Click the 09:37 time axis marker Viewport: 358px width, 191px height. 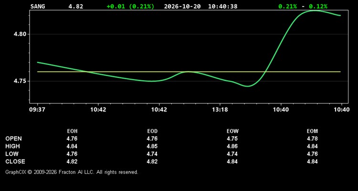[x=37, y=110]
